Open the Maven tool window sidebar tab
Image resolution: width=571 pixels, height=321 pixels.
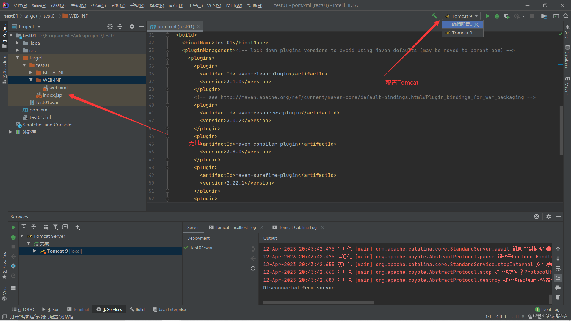567,86
